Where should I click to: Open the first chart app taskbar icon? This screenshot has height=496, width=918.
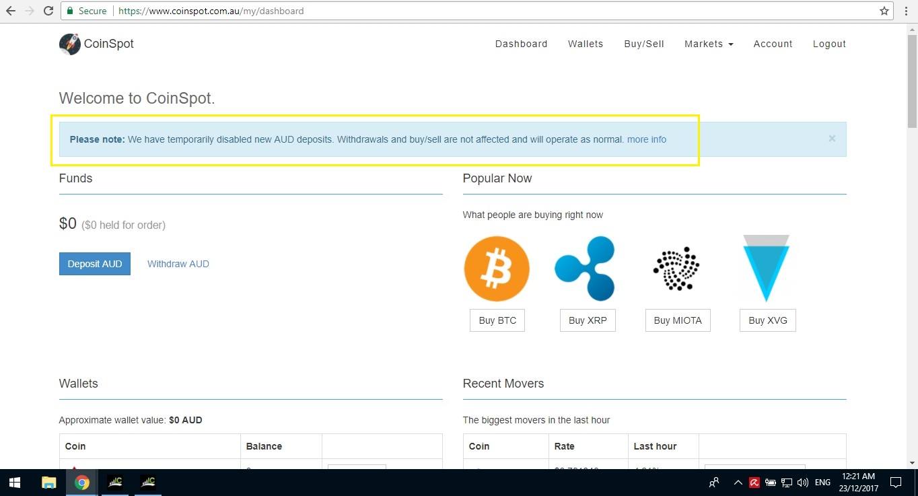(x=115, y=483)
